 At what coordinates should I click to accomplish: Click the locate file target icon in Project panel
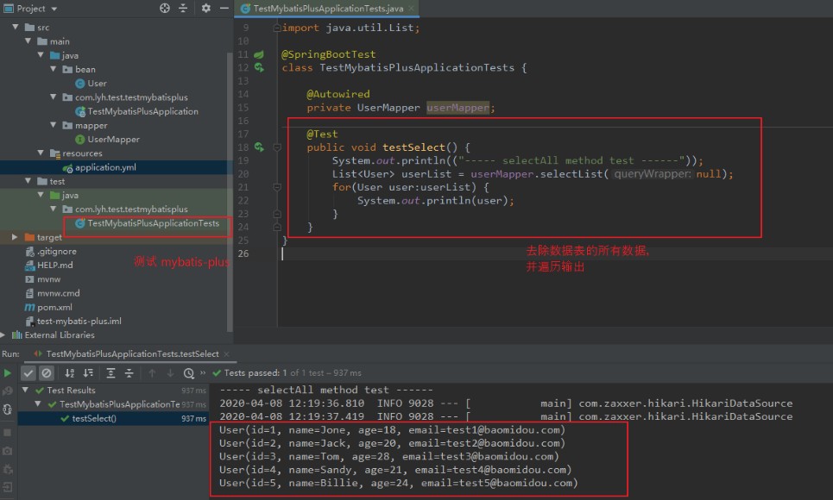(x=165, y=9)
